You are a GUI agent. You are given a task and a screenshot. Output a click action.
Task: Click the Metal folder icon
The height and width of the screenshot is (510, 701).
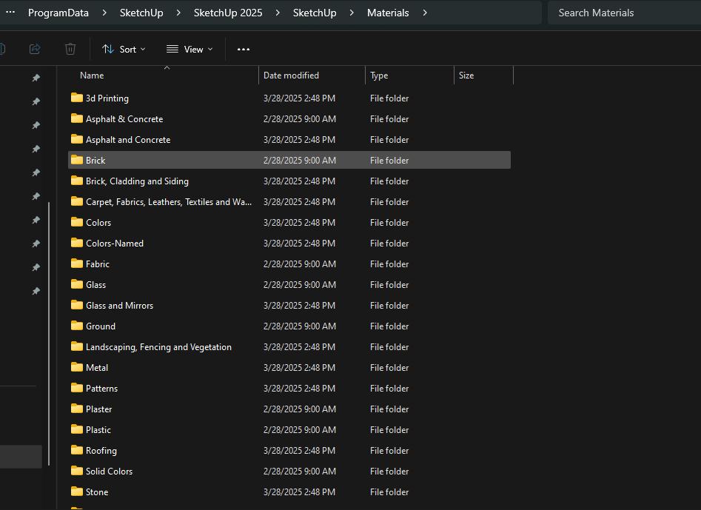point(77,367)
